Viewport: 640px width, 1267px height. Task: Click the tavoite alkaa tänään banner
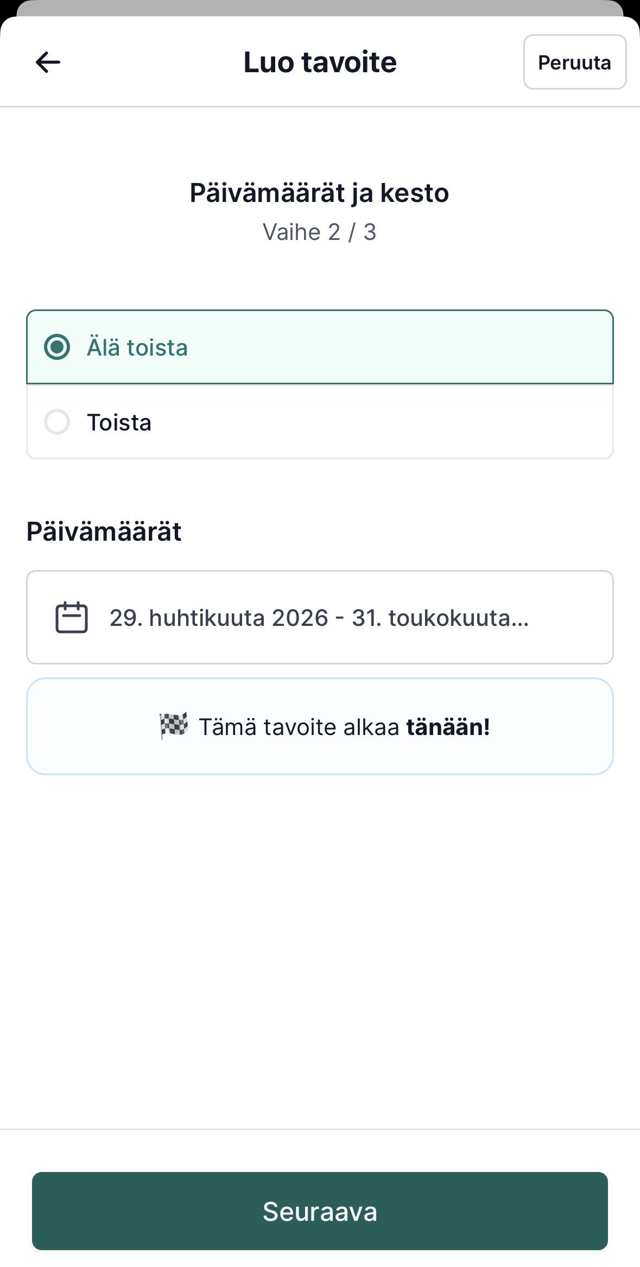(x=320, y=725)
